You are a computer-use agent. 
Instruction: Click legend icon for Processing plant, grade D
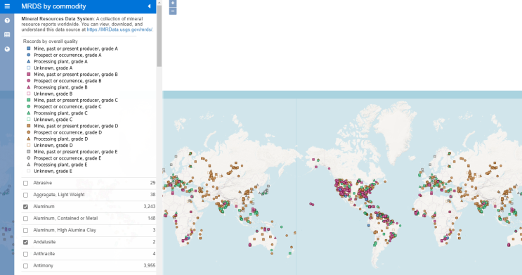29,139
